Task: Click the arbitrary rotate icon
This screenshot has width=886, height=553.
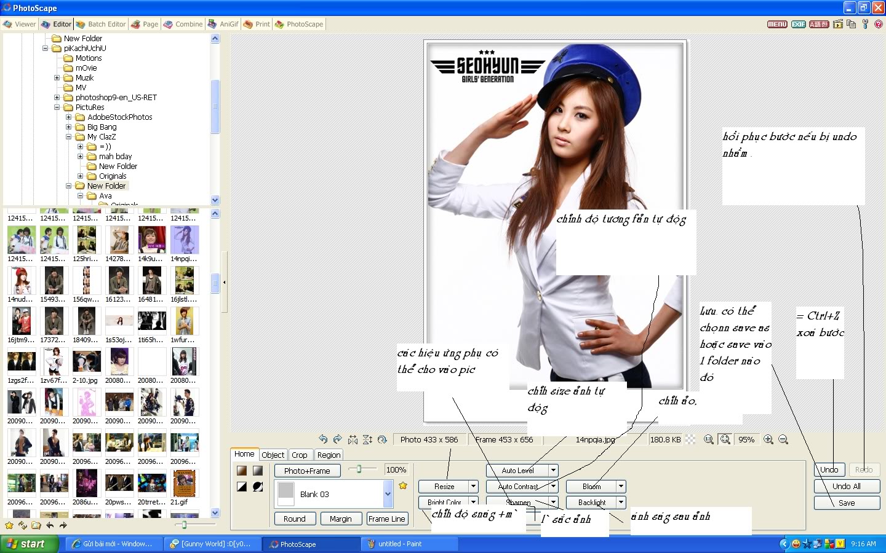Action: pyautogui.click(x=382, y=439)
